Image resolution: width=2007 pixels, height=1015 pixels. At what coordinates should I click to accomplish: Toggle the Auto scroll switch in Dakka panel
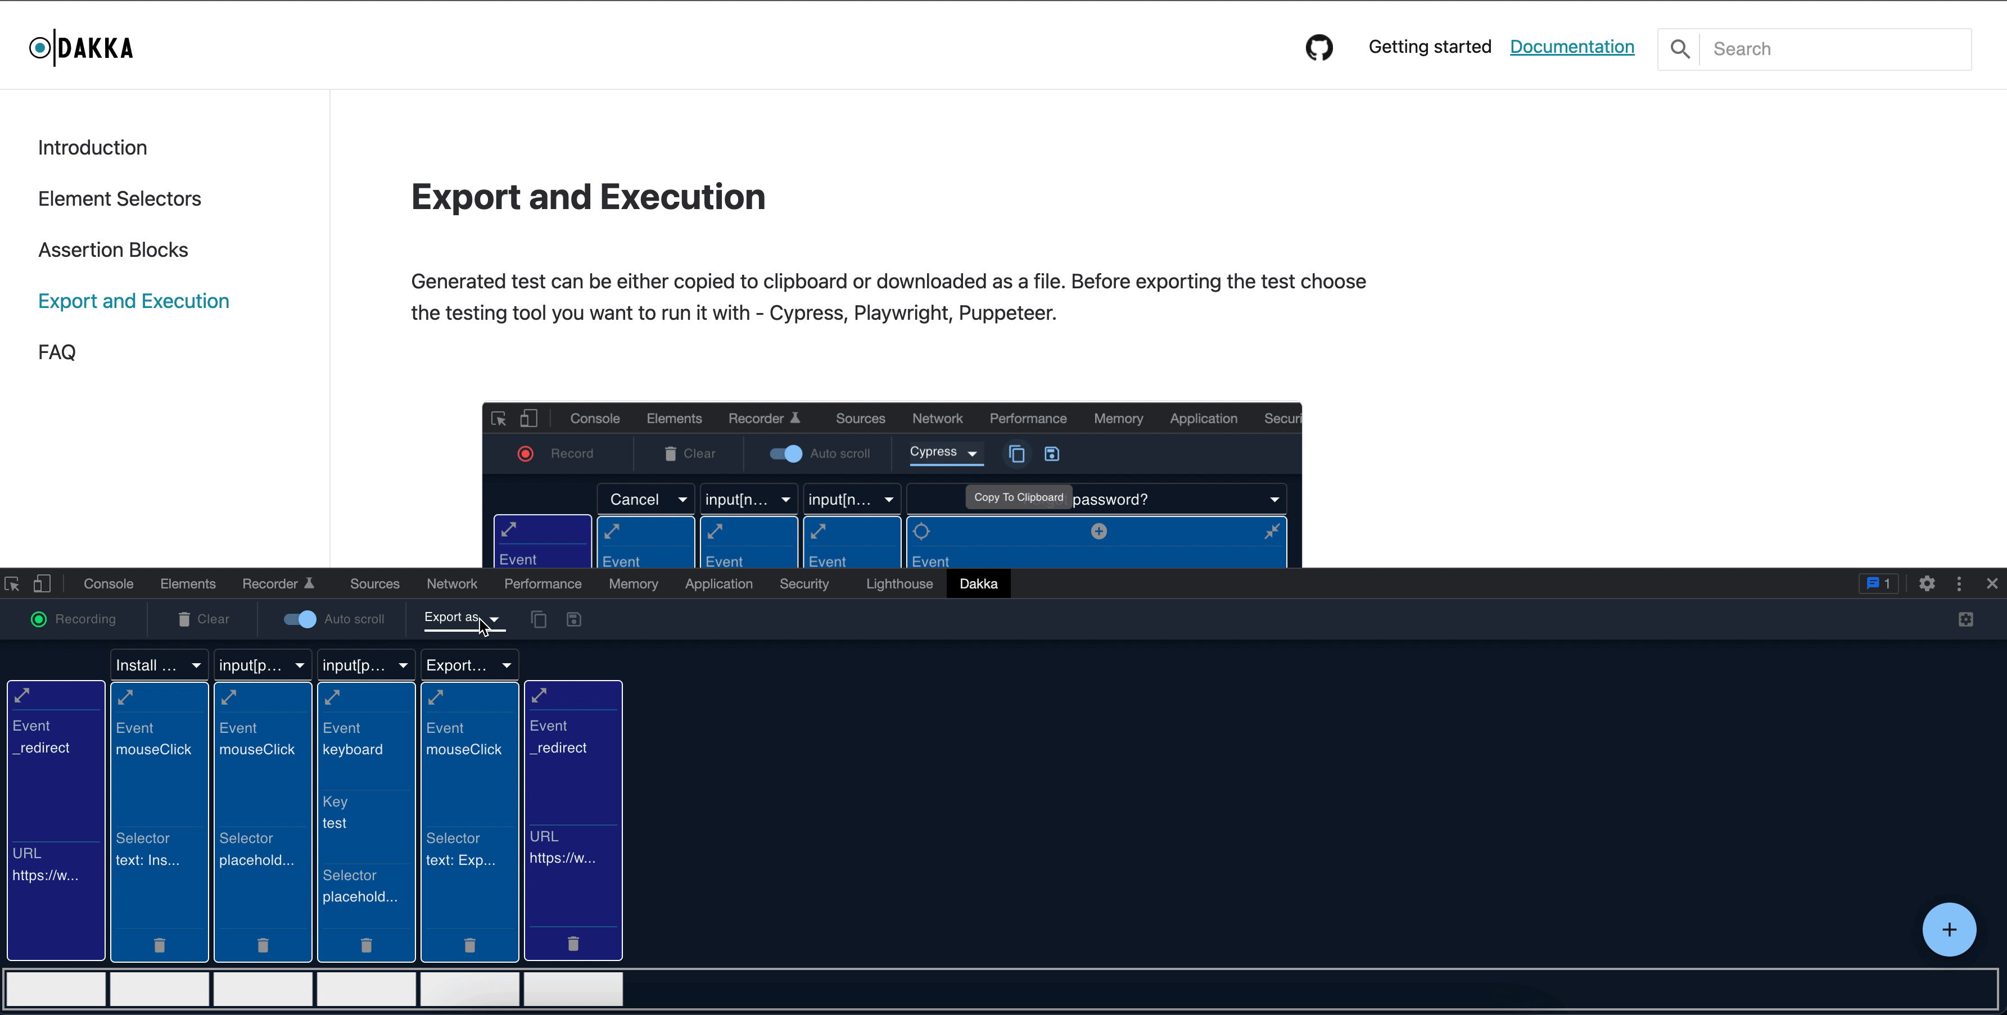coord(299,619)
